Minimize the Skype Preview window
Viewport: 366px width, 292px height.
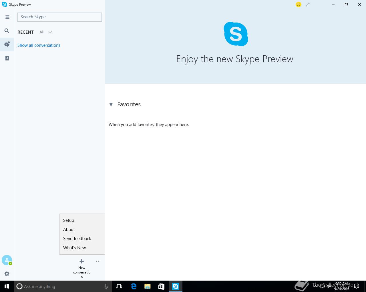tap(333, 5)
